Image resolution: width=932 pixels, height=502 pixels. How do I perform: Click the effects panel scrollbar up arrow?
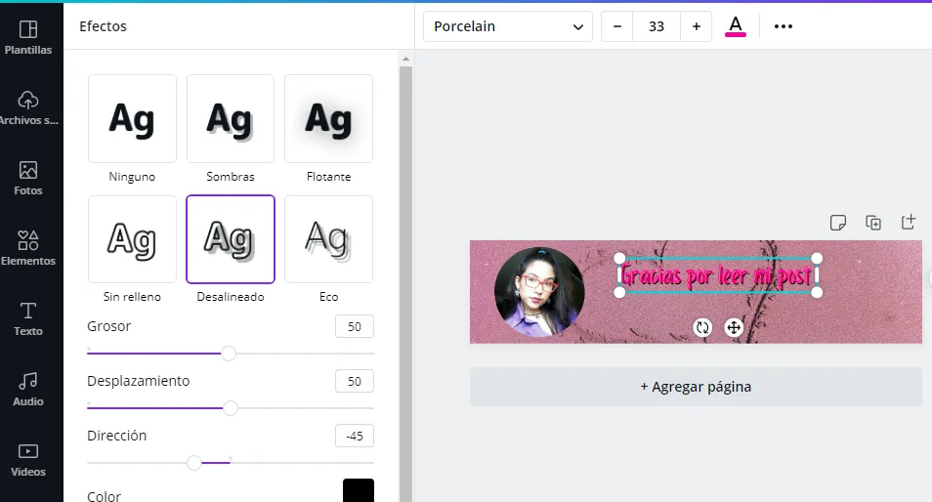(x=406, y=59)
